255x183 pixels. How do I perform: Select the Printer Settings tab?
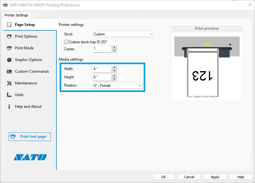16,15
